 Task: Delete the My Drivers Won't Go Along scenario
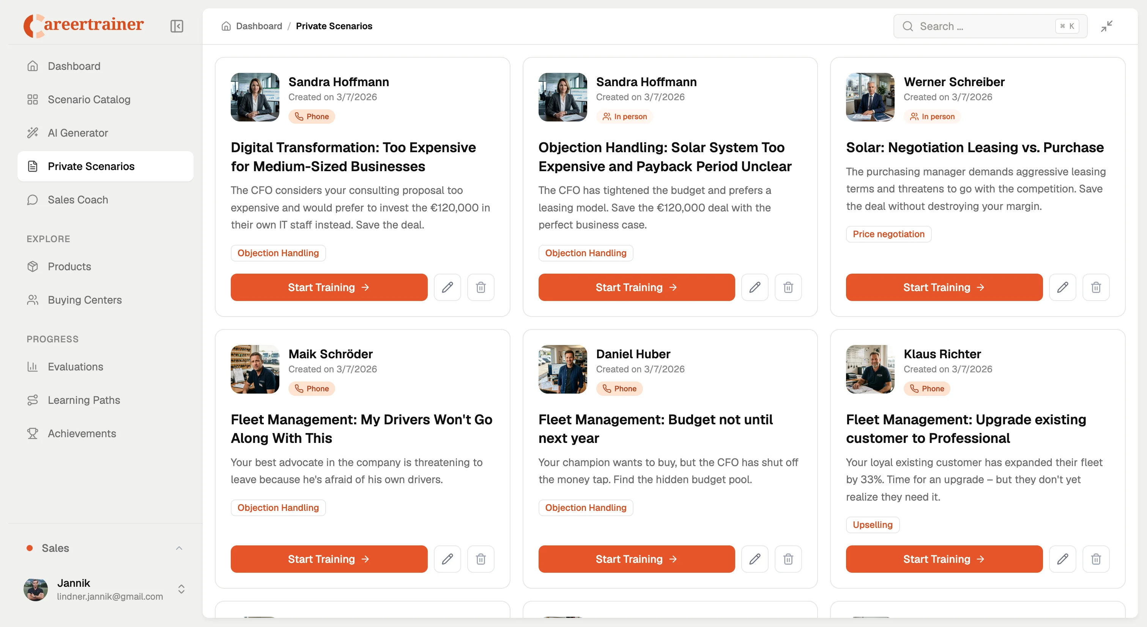pyautogui.click(x=481, y=559)
